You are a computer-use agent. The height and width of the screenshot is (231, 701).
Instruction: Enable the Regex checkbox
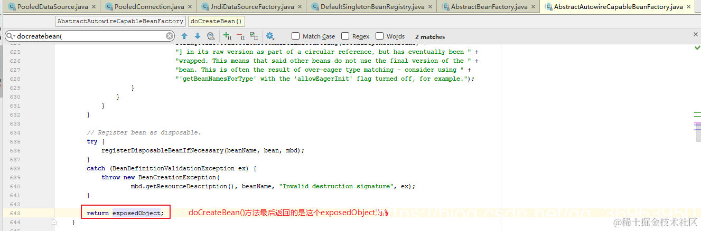(x=345, y=36)
